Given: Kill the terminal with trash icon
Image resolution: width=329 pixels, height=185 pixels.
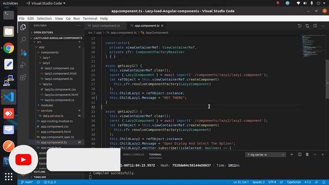Looking at the screenshot, I should (x=307, y=155).
